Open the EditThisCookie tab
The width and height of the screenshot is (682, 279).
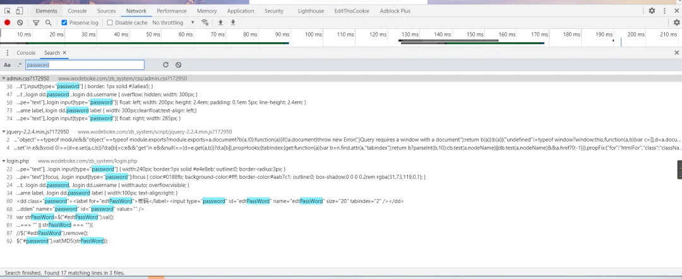coord(350,11)
